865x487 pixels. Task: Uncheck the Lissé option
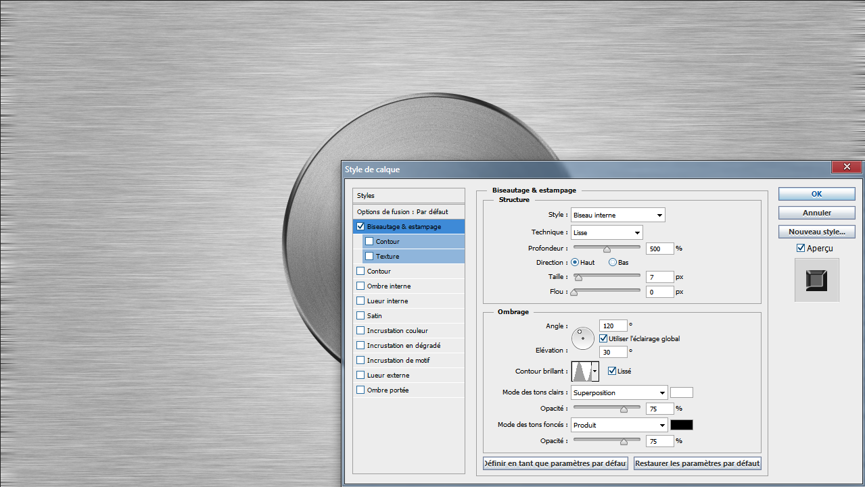click(x=612, y=371)
